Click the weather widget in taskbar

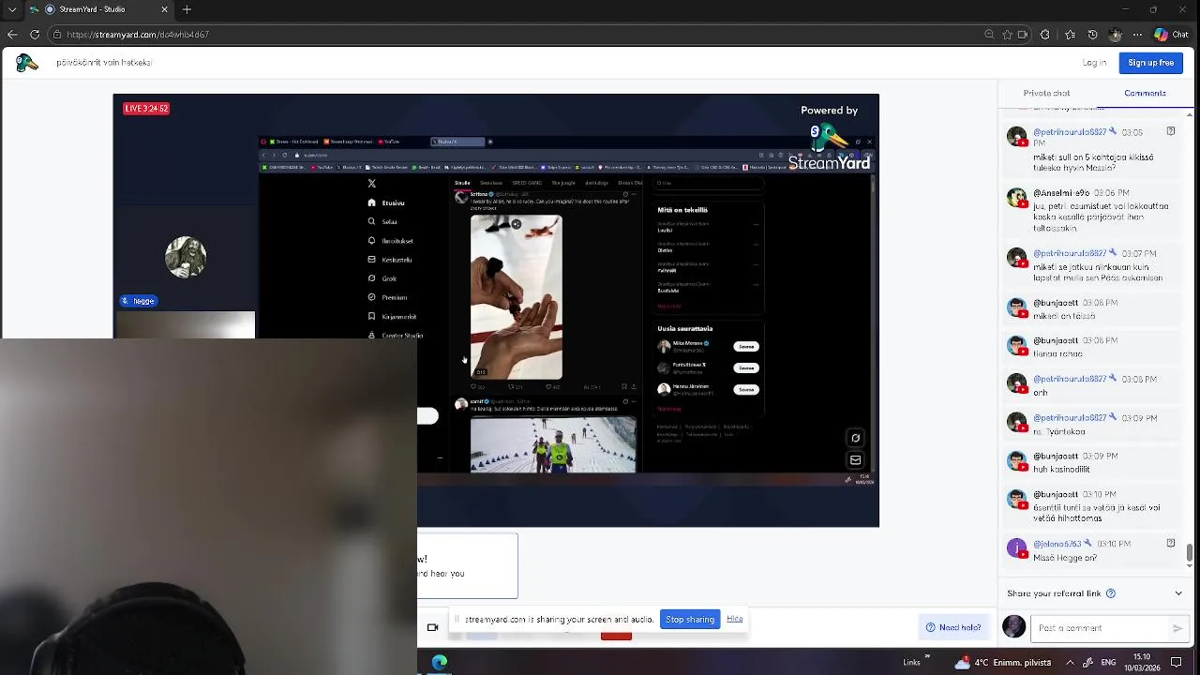click(x=1002, y=662)
